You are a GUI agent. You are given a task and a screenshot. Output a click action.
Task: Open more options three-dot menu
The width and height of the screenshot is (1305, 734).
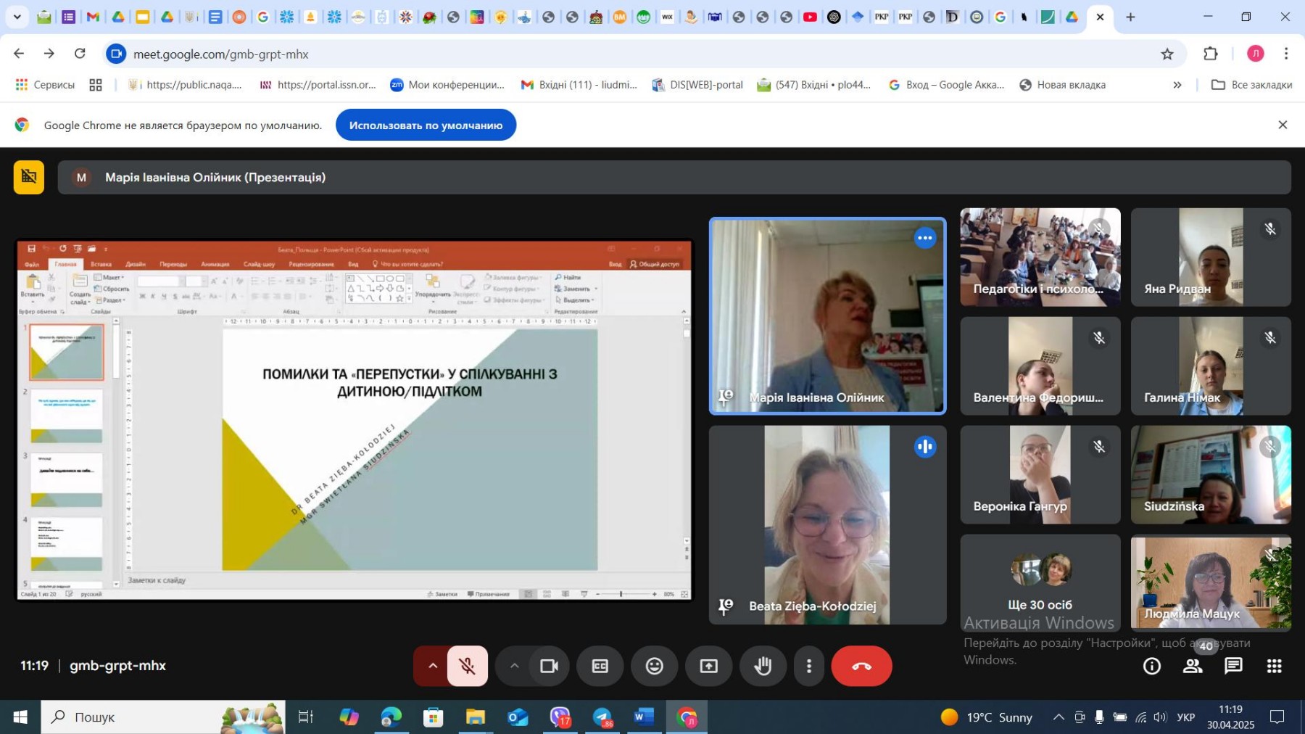(x=809, y=666)
